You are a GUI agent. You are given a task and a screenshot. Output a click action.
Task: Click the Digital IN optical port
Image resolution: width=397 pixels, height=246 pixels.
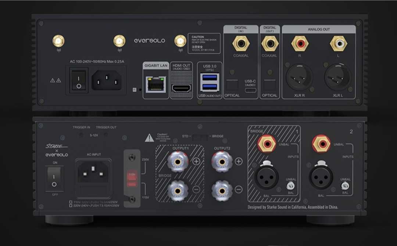click(x=232, y=86)
